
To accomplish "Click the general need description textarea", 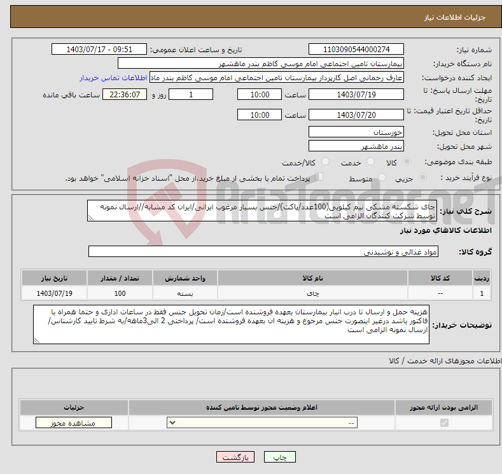I will pos(262,211).
